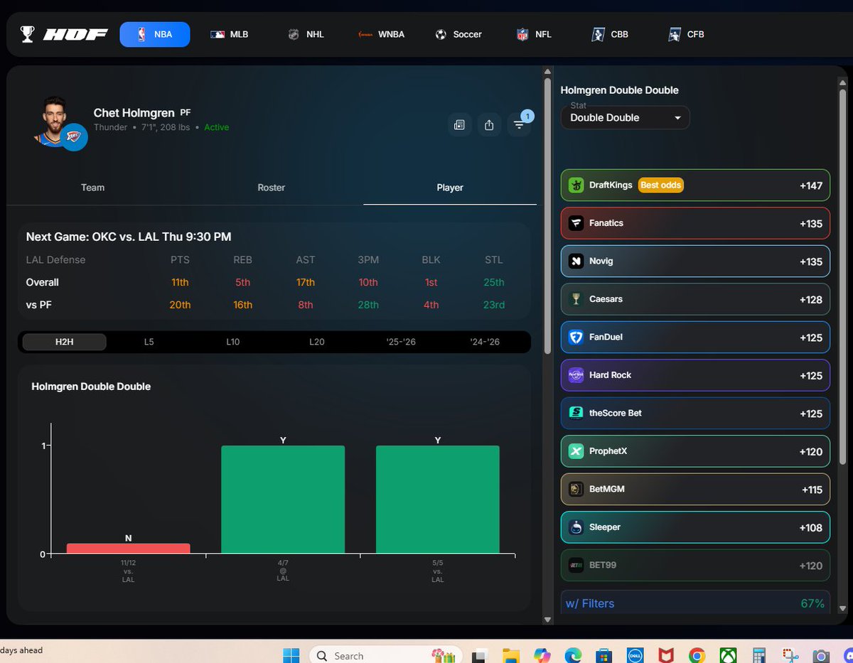Switch chart range to L5

149,342
